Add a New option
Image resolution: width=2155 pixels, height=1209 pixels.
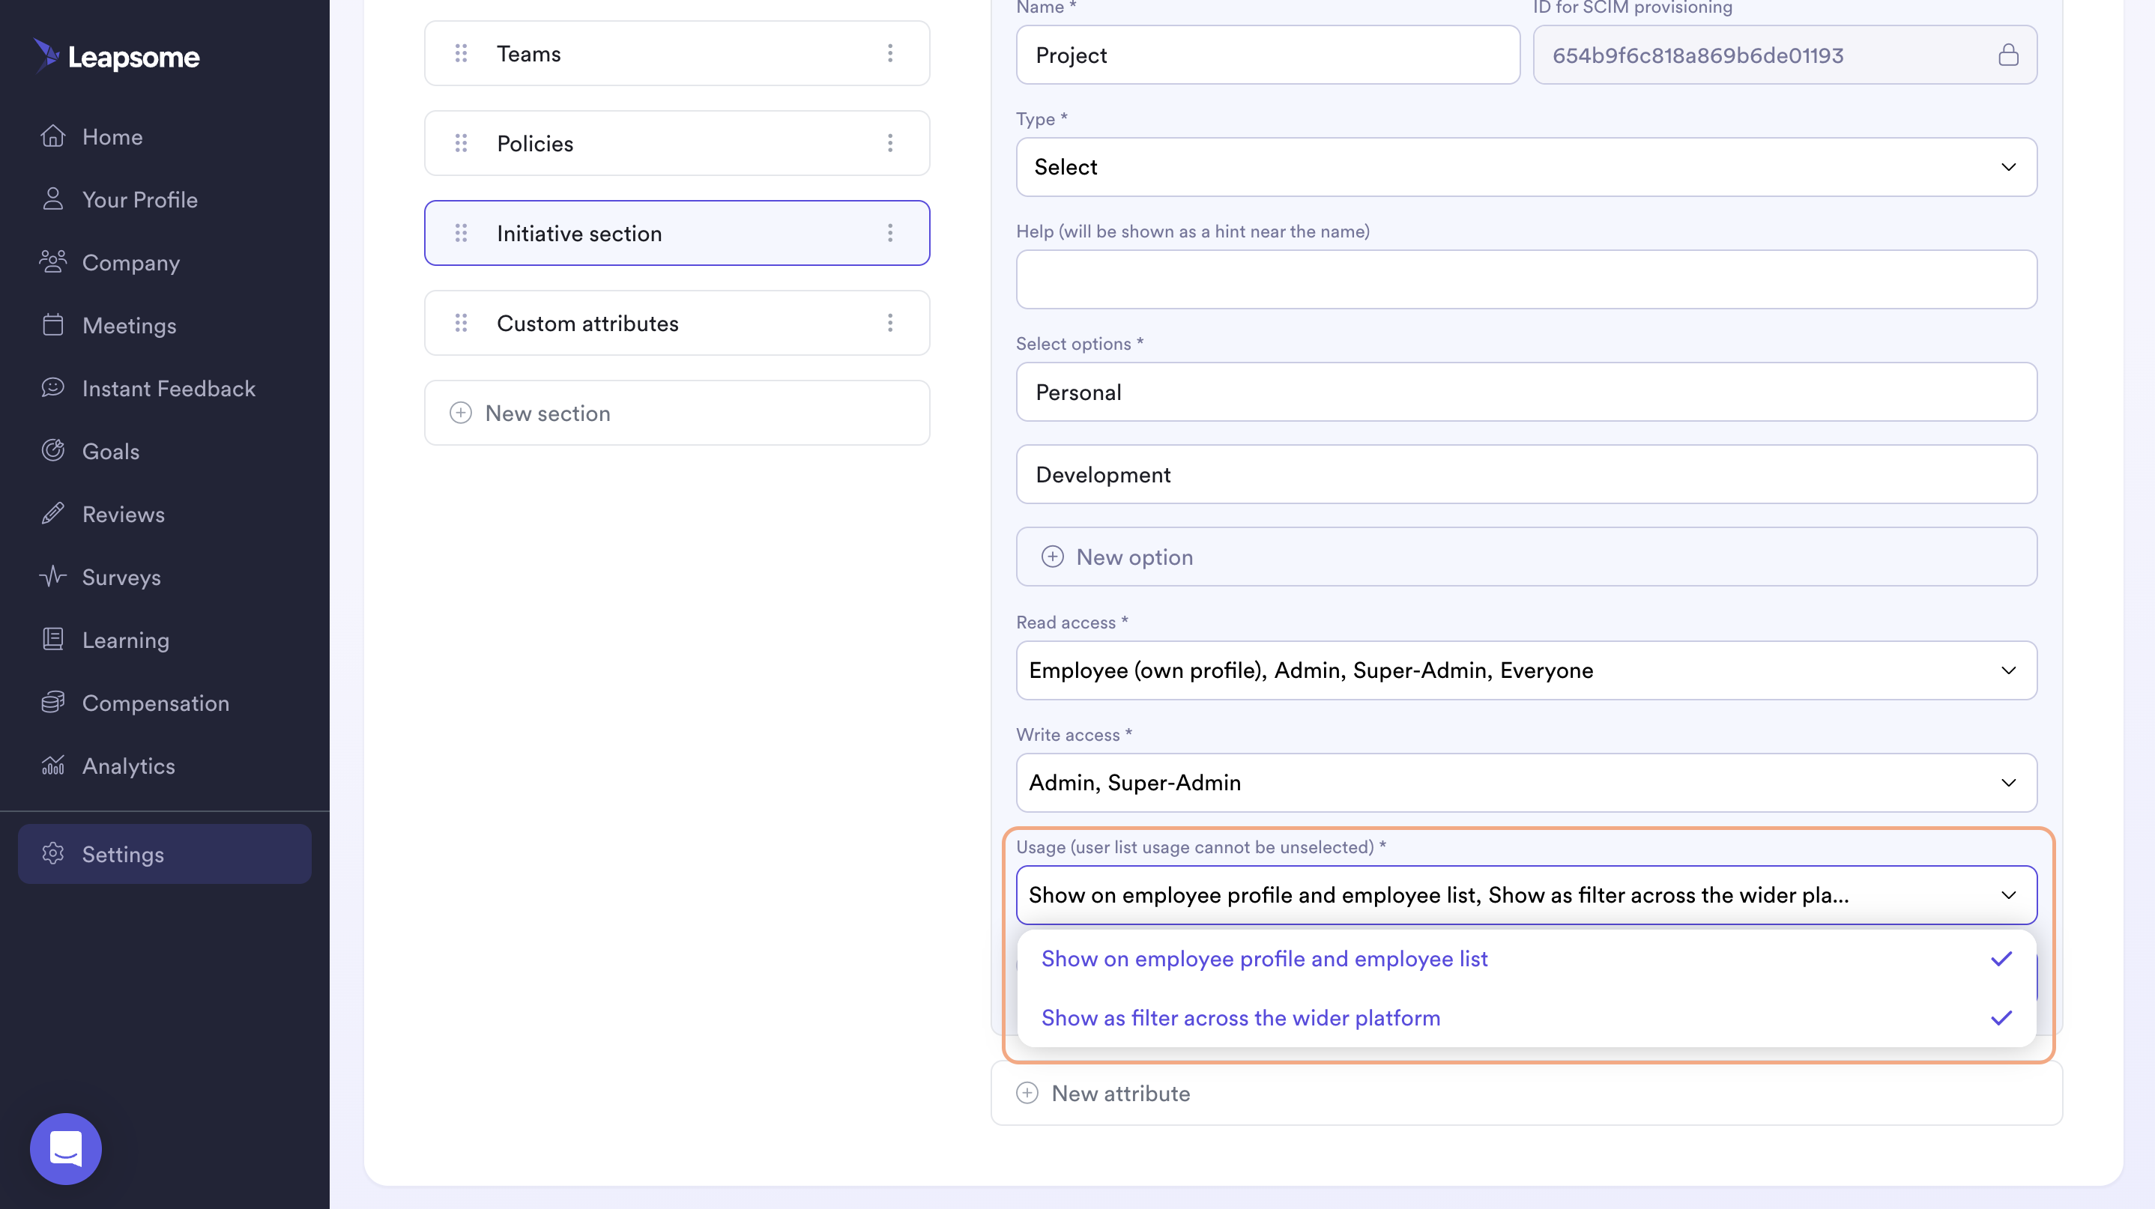[1526, 556]
